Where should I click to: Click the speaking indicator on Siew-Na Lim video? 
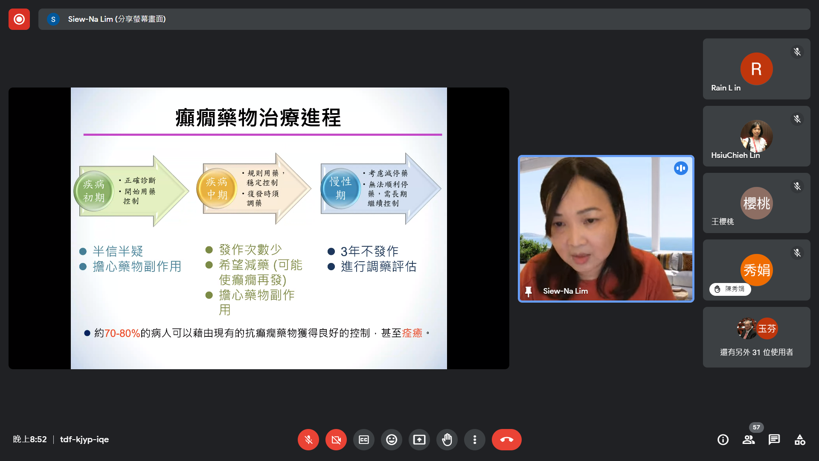(681, 168)
